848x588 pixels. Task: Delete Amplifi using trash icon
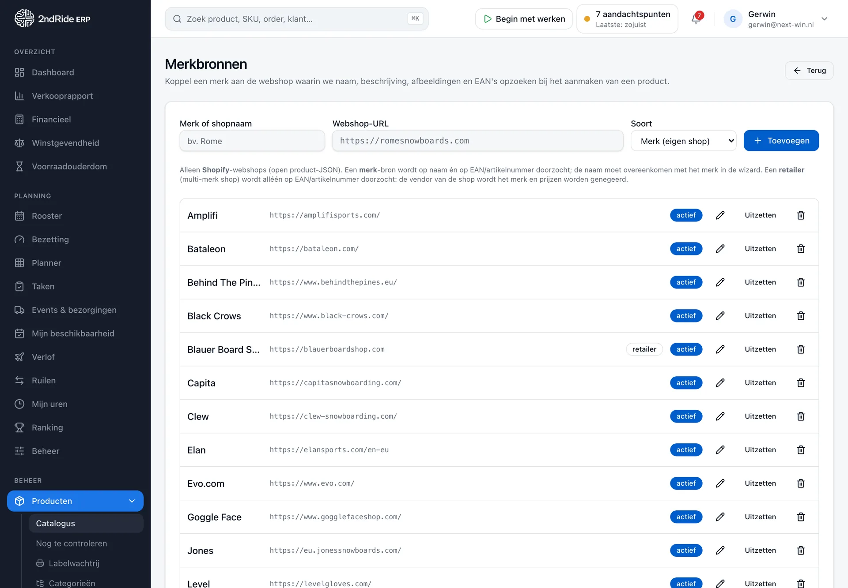[801, 215]
